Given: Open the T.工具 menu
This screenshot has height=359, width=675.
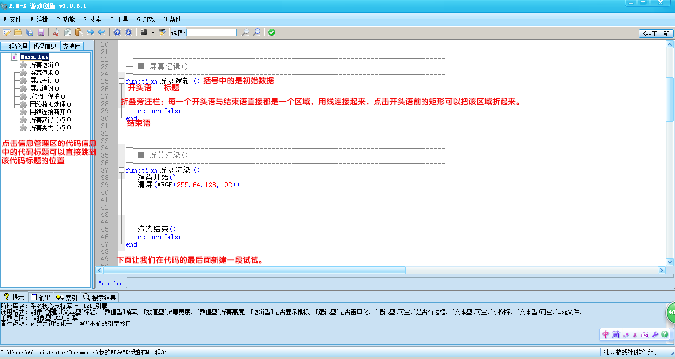Looking at the screenshot, I should pos(119,20).
